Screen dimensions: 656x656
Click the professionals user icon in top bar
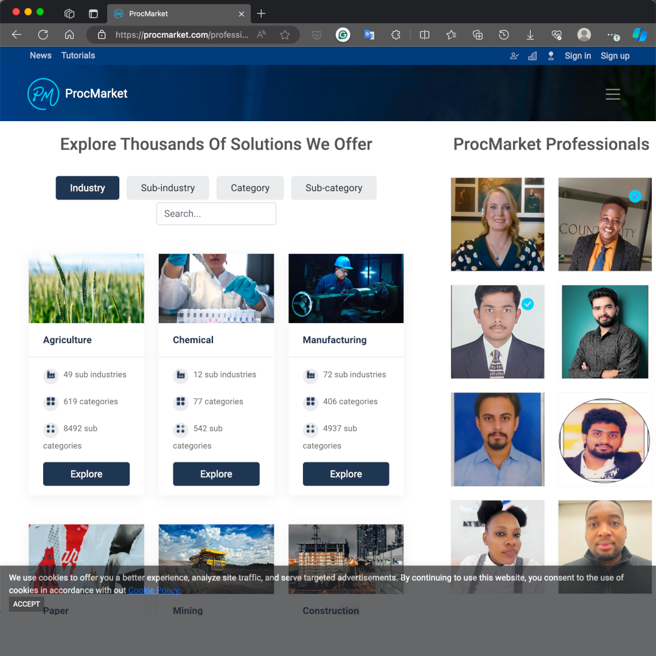(x=514, y=56)
